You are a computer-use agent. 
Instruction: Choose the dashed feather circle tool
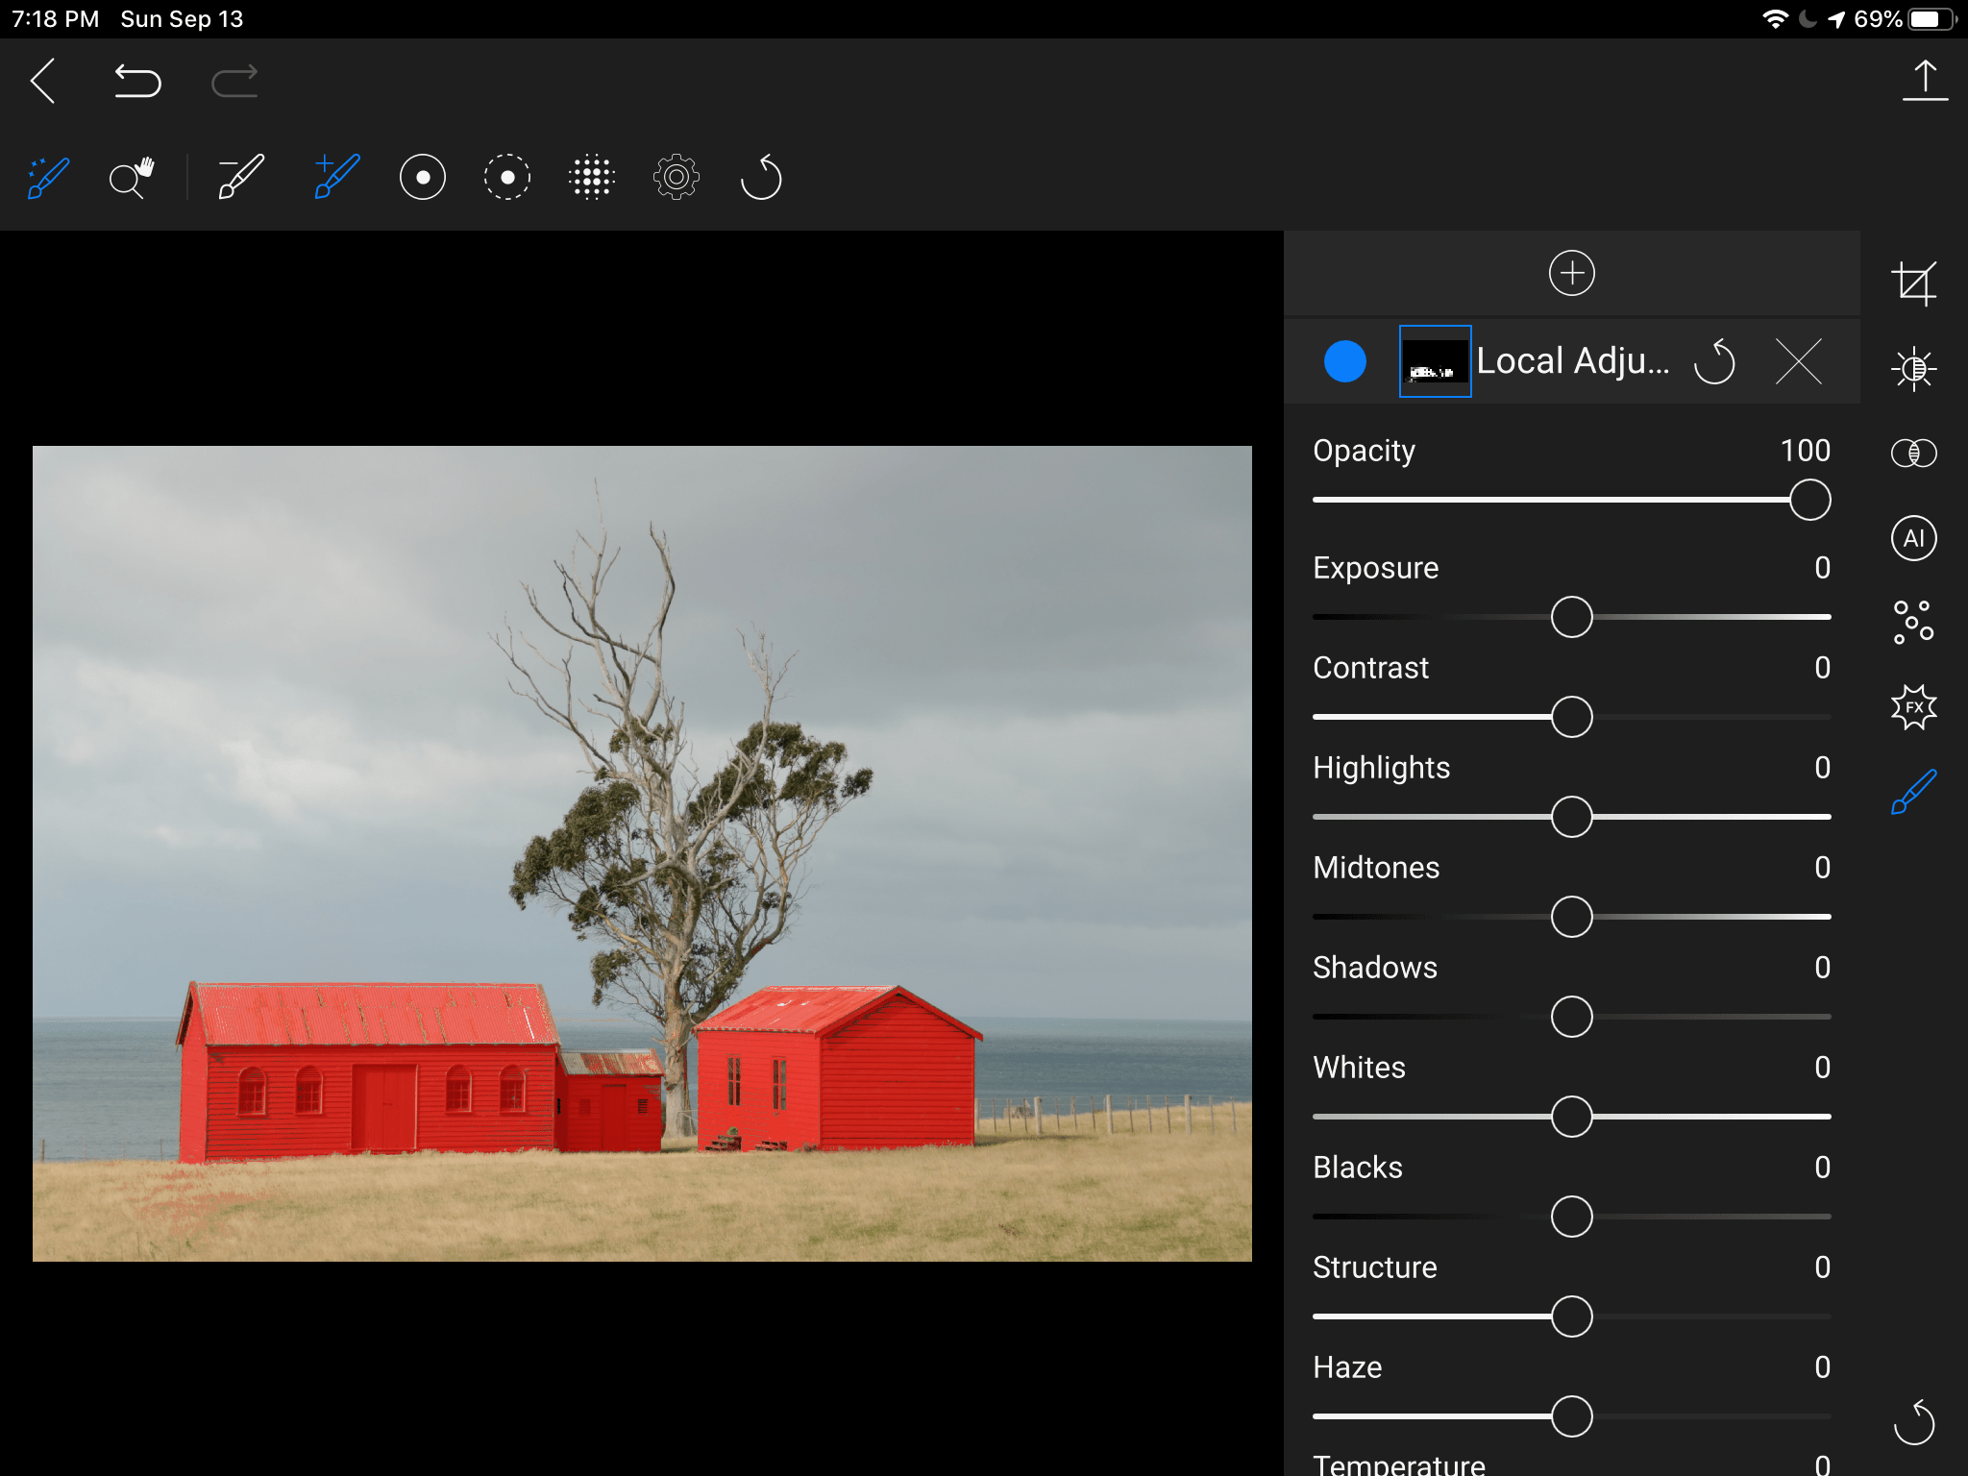coord(507,178)
